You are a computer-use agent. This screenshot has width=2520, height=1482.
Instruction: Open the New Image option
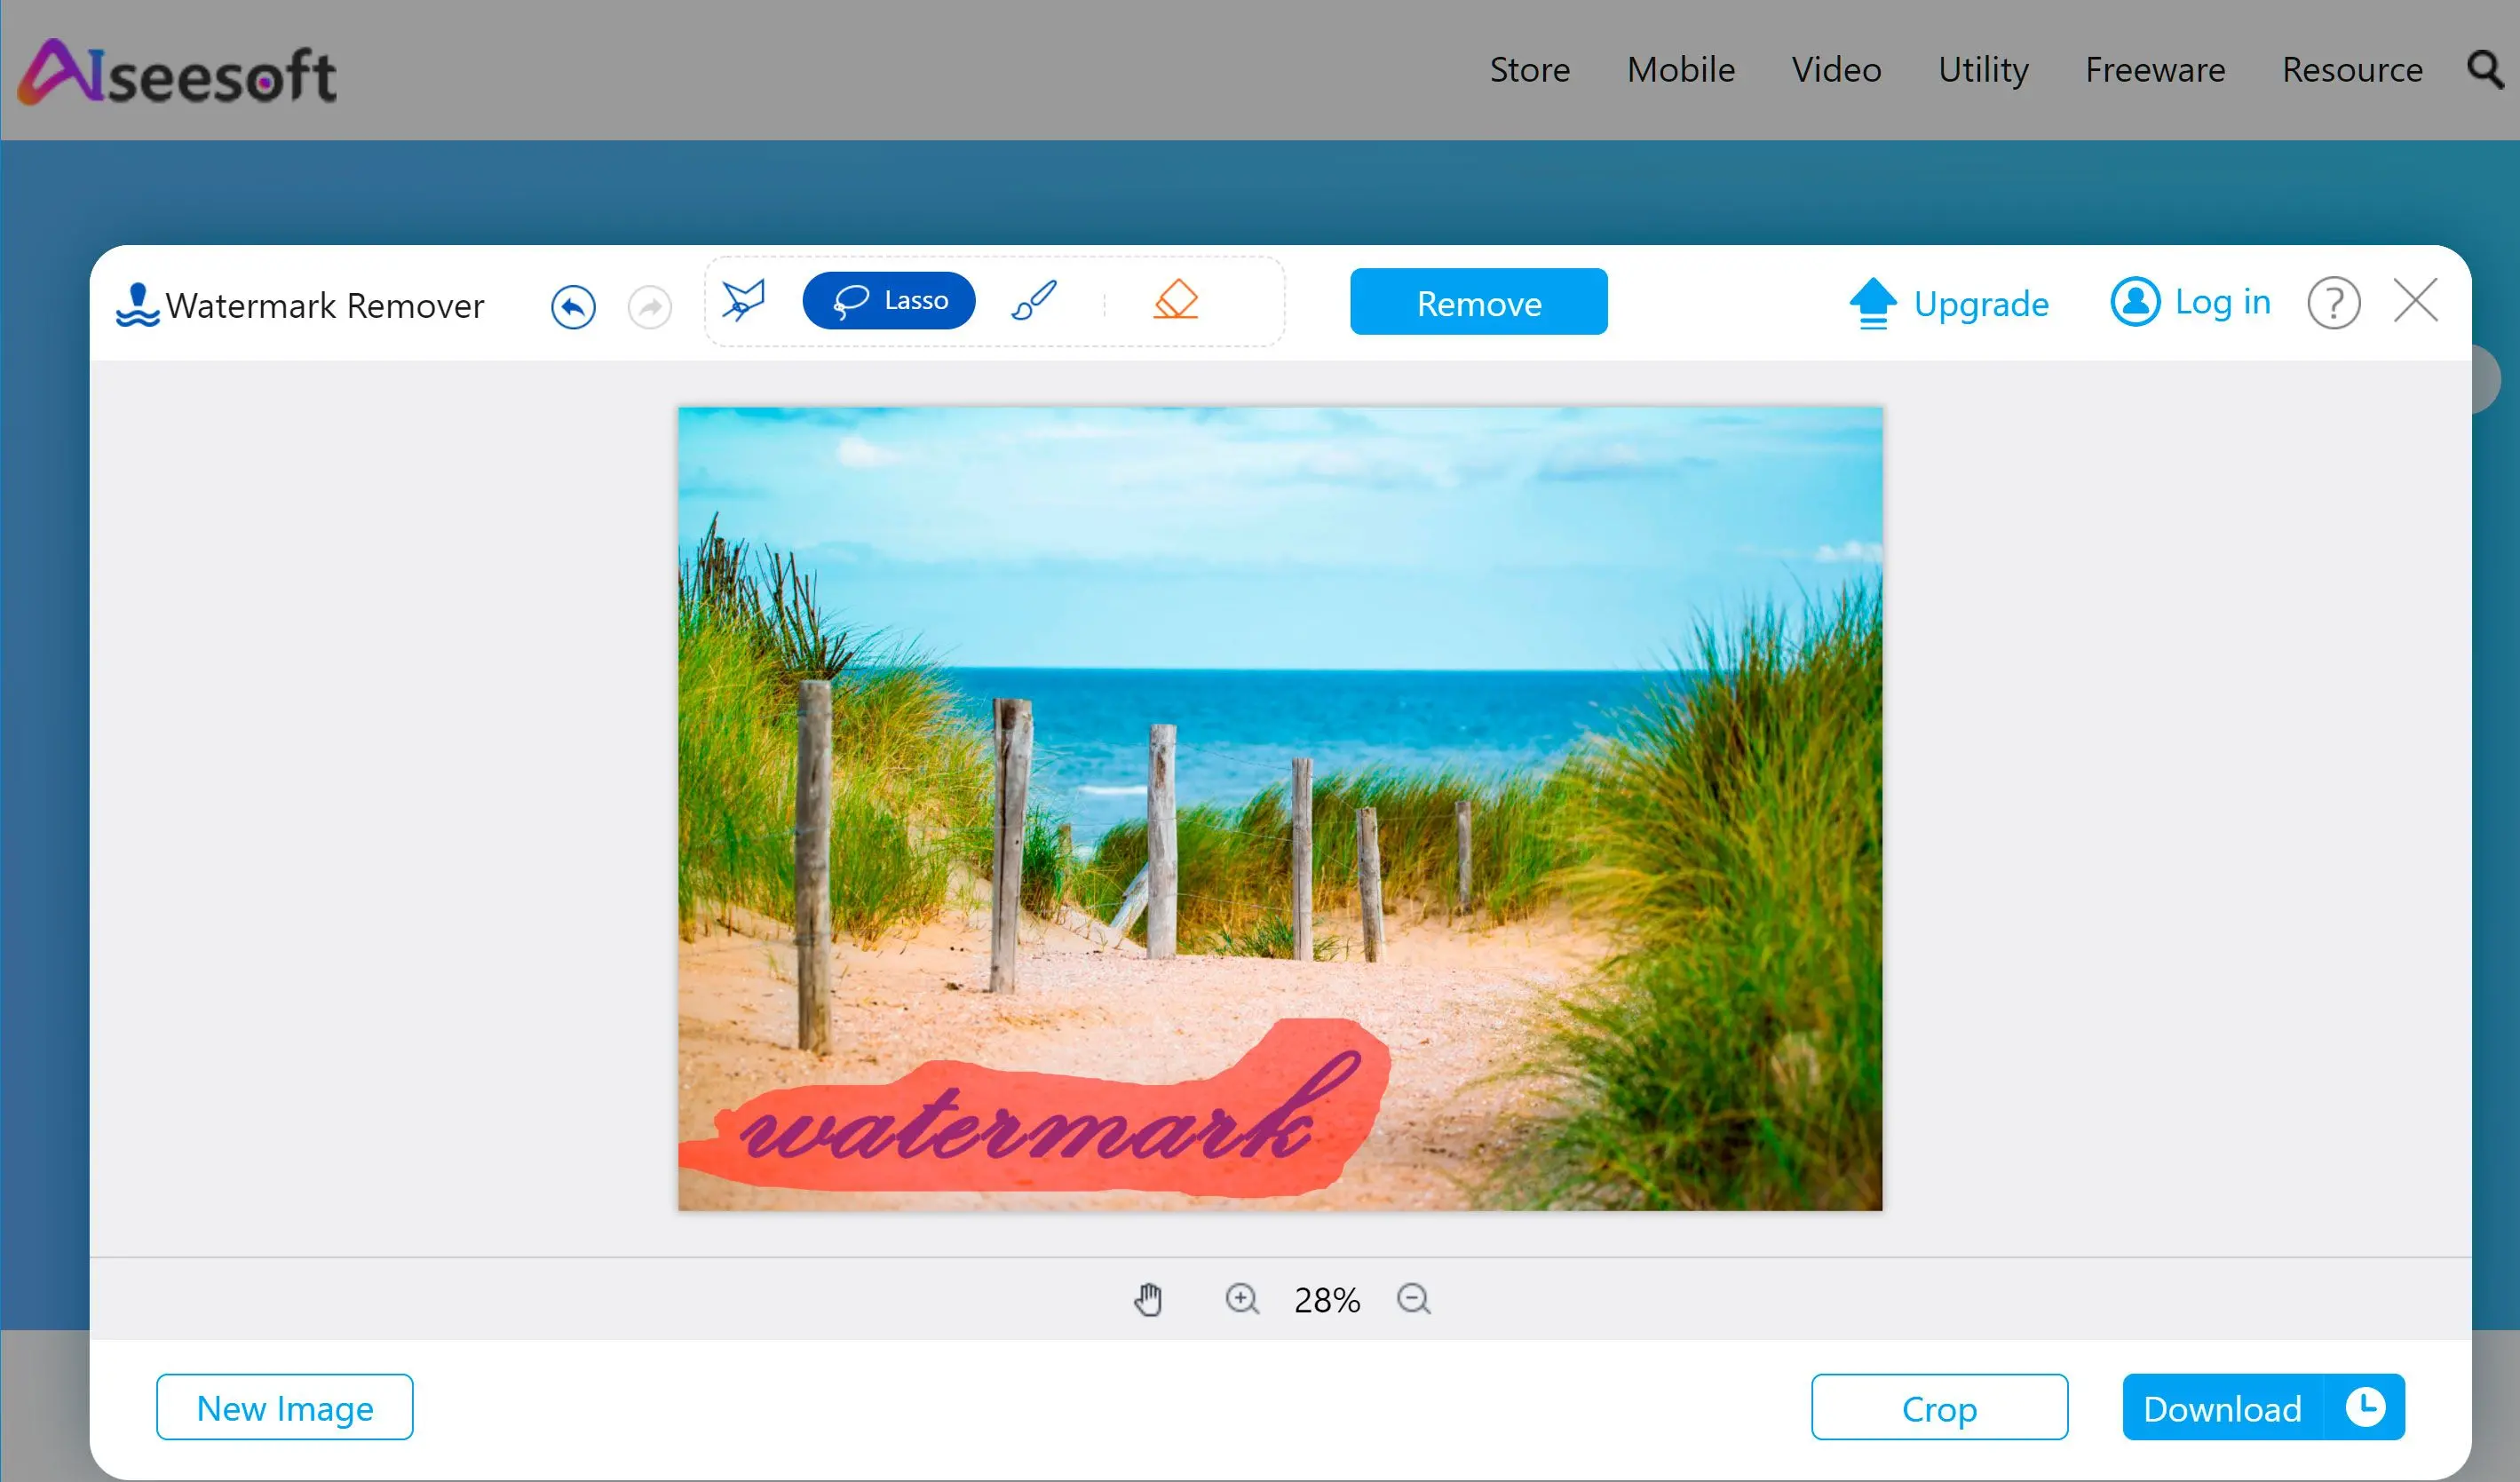(284, 1408)
